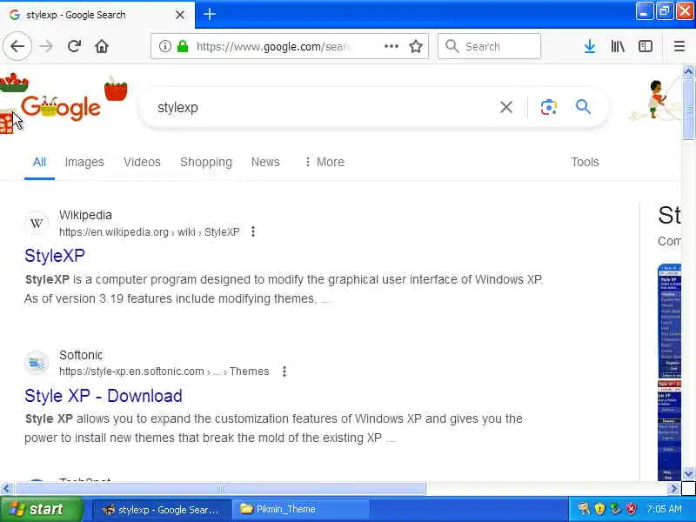Click the Google doodle logo
The height and width of the screenshot is (522, 696).
(61, 107)
